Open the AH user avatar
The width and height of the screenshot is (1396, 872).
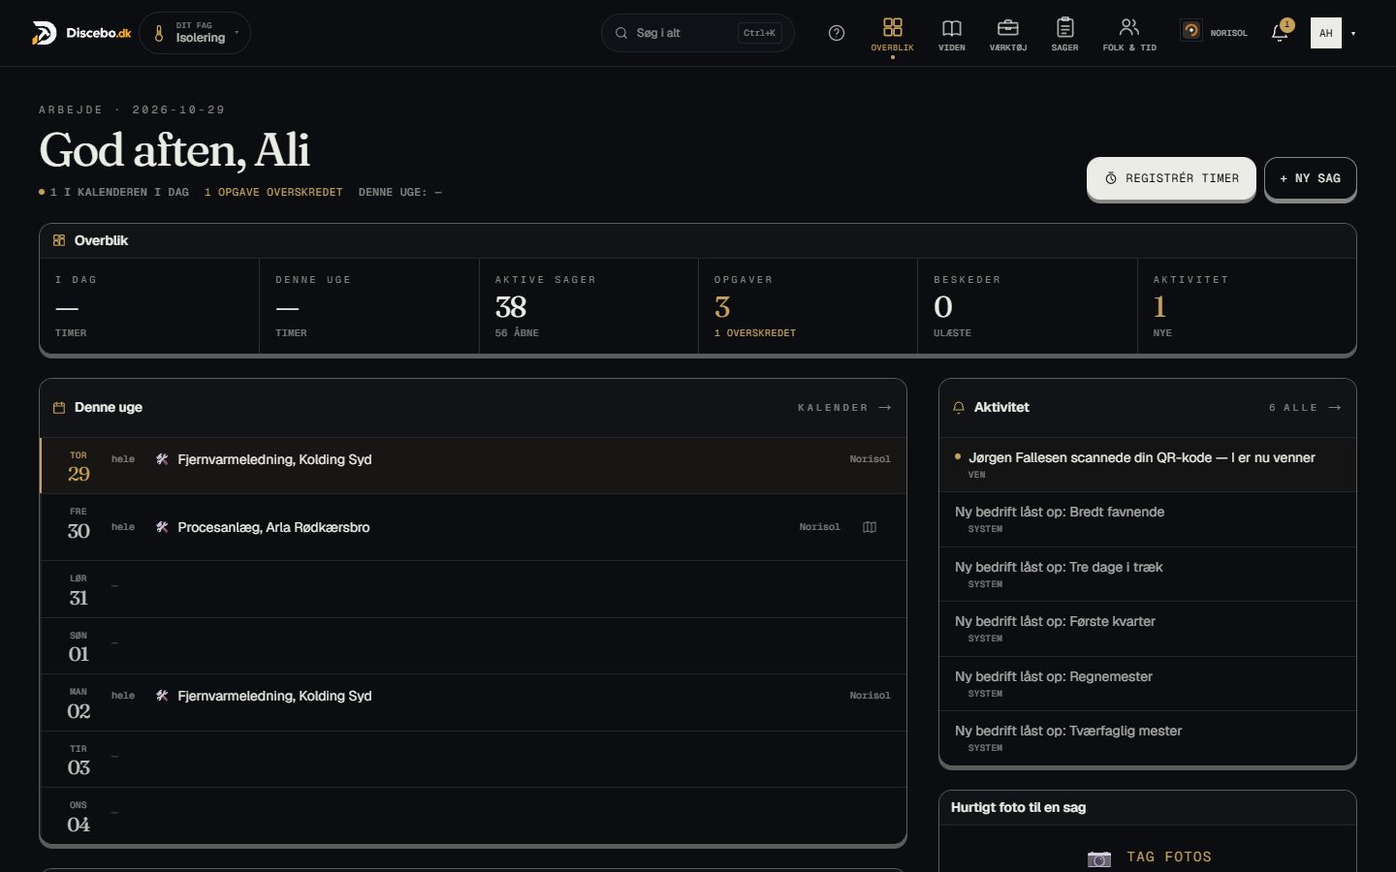point(1326,33)
